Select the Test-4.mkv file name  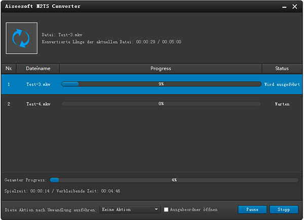(39, 104)
